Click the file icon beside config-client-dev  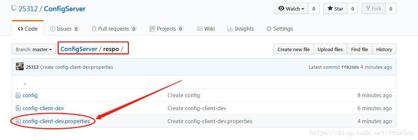pyautogui.click(x=18, y=108)
